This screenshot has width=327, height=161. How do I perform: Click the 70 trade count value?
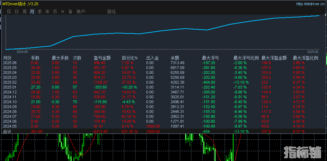pyautogui.click(x=75, y=102)
